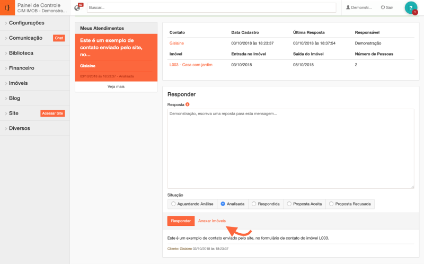This screenshot has width=424, height=264.
Task: Choose the Proposta Recusada radio option
Action: [331, 204]
